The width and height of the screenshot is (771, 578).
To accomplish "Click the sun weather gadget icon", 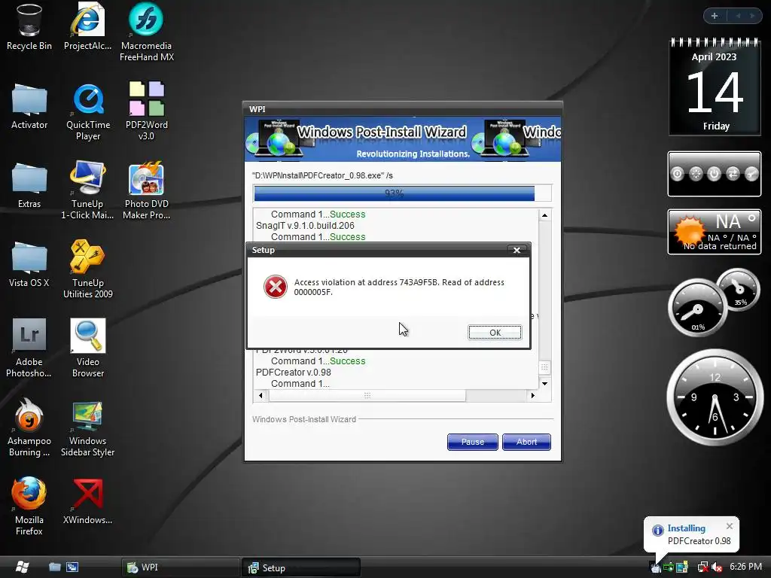I will (x=690, y=231).
